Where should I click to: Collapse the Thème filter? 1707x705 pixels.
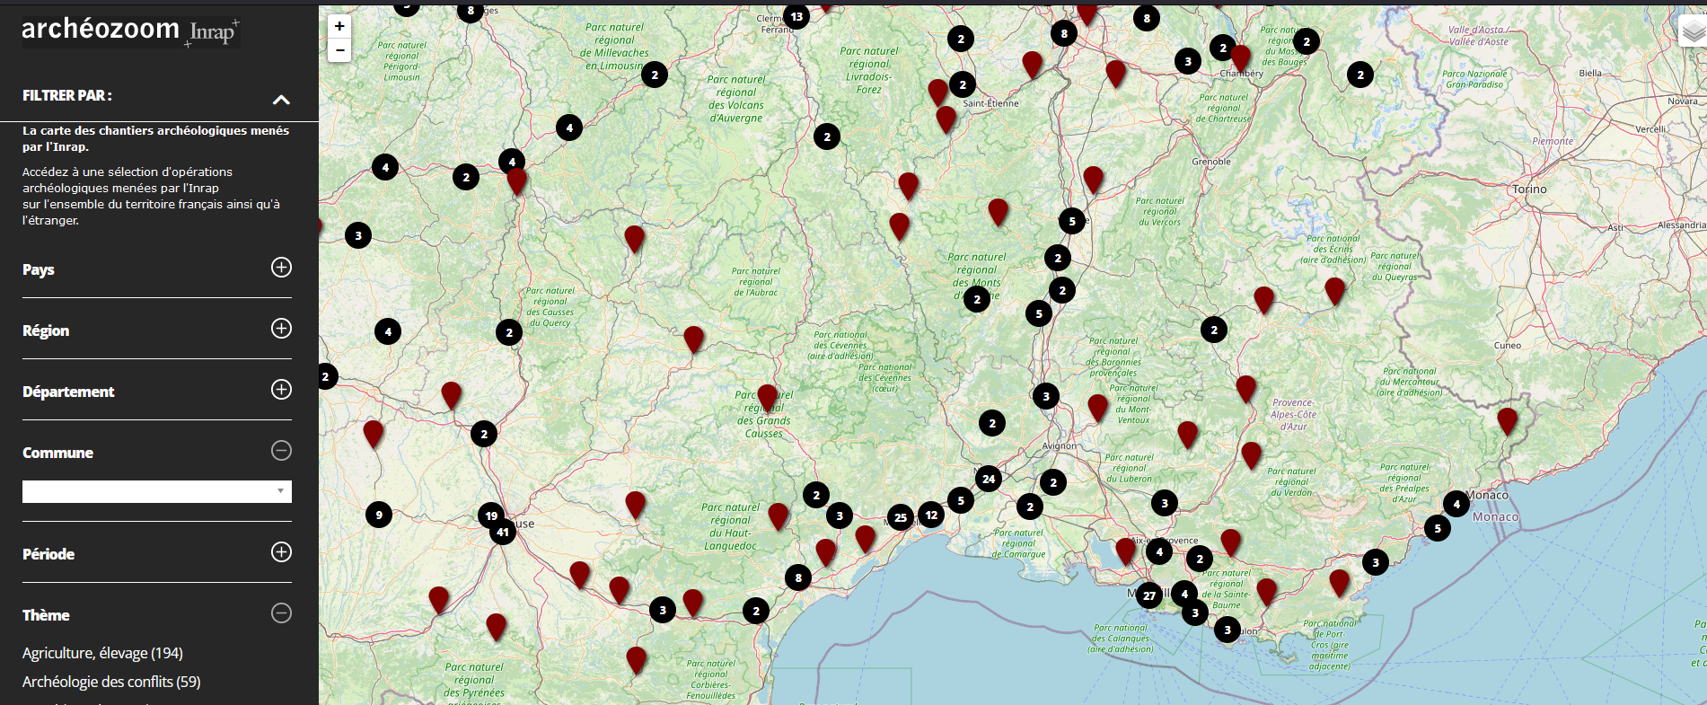tap(281, 613)
